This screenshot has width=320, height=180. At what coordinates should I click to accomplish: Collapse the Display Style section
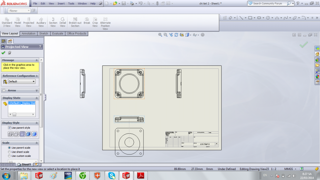[x=37, y=123]
